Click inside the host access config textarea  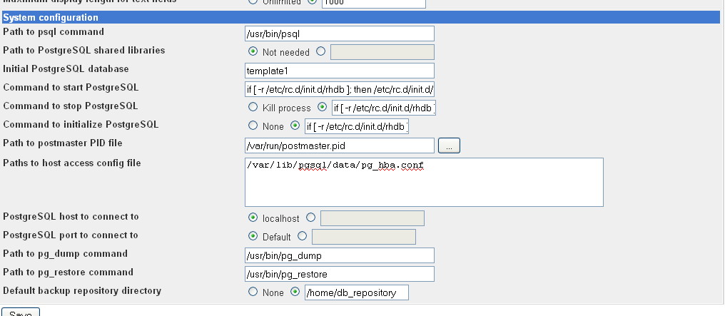point(424,183)
